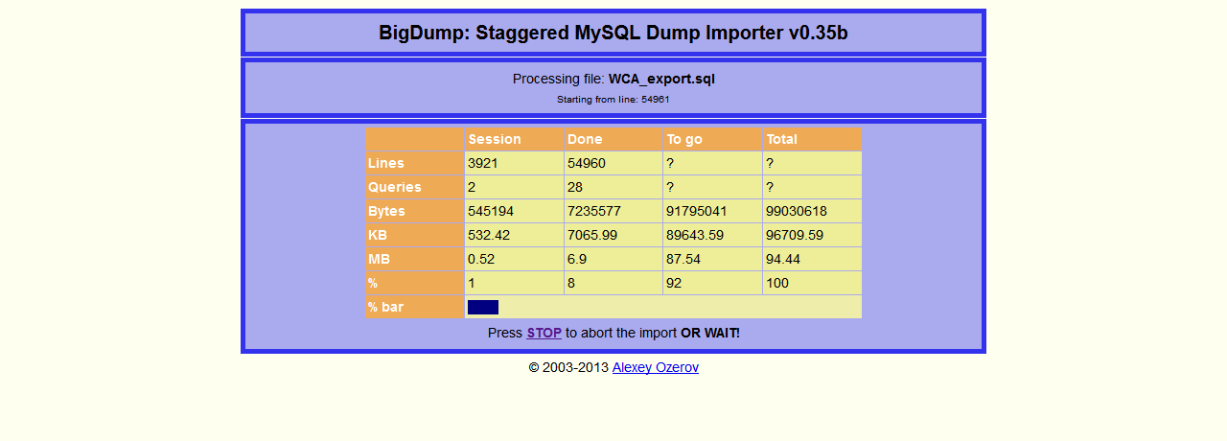Click to-go bytes value 91795041

tap(698, 211)
